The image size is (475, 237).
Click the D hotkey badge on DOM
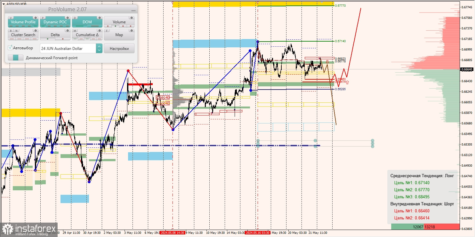tap(75, 18)
